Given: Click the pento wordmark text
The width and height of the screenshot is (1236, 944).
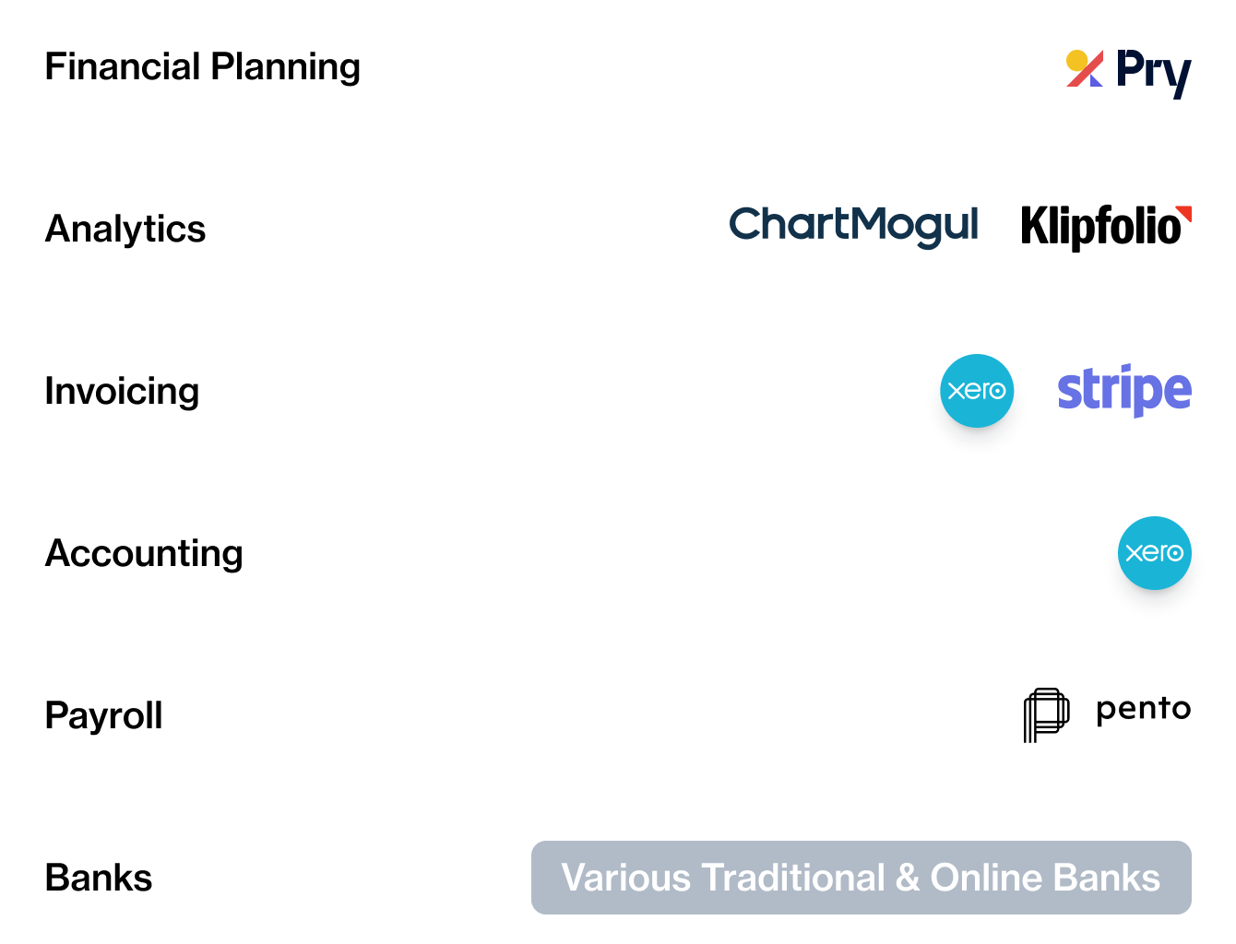Looking at the screenshot, I should pyautogui.click(x=1144, y=710).
